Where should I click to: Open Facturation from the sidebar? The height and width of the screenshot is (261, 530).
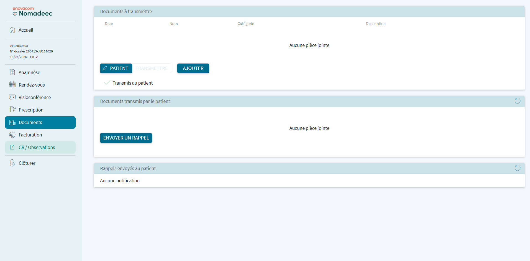(40, 135)
